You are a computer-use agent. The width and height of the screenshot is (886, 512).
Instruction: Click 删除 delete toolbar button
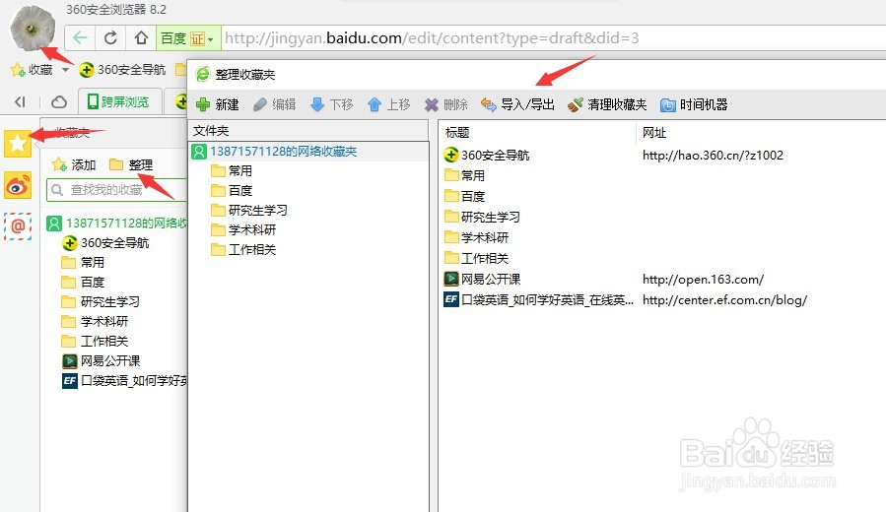click(446, 104)
